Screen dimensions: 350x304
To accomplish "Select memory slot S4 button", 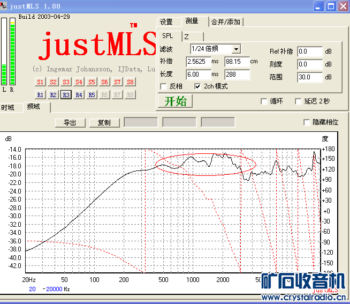I will (x=79, y=82).
